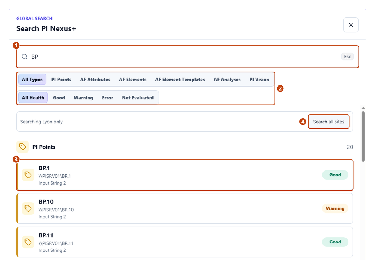Click the Searching Lyon only text

pyautogui.click(x=41, y=122)
